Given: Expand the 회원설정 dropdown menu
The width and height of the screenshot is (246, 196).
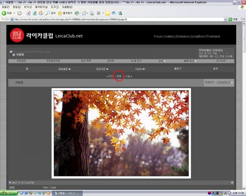Looking at the screenshot, I should 64,69.
